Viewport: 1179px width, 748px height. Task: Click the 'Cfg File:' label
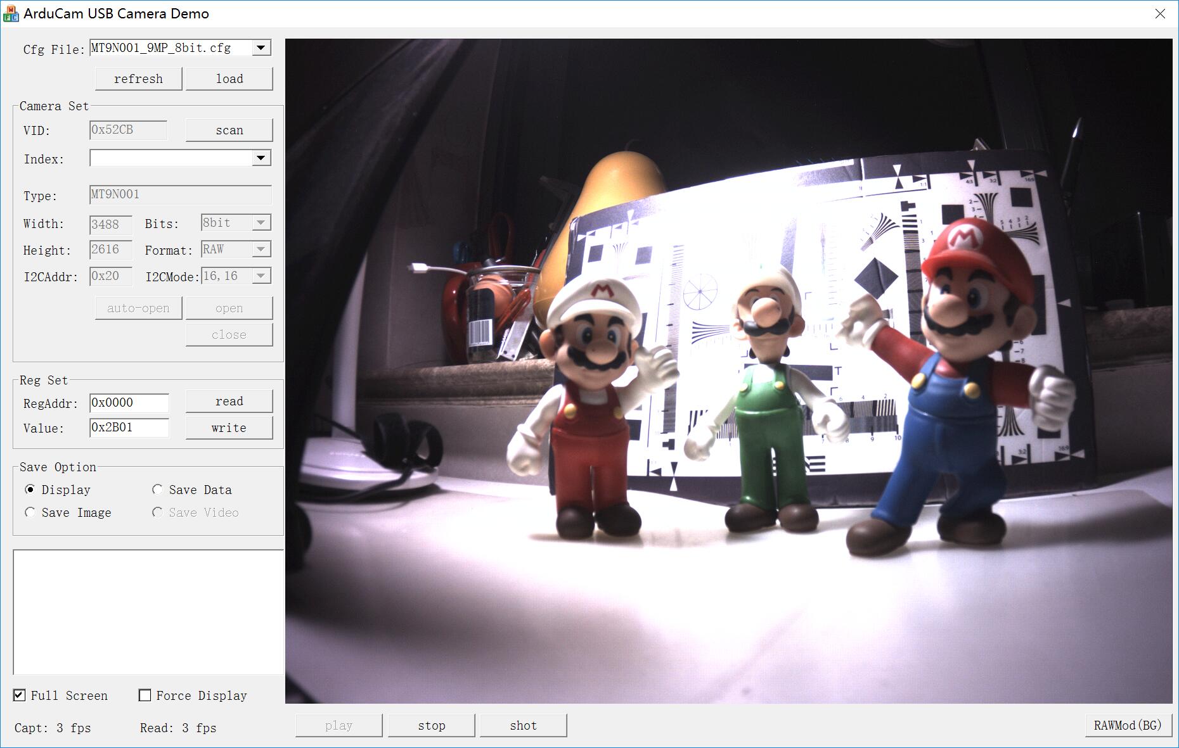tap(54, 49)
